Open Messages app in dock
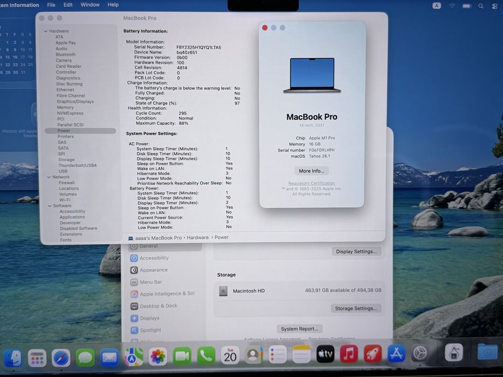This screenshot has width=503, height=377. coord(85,358)
